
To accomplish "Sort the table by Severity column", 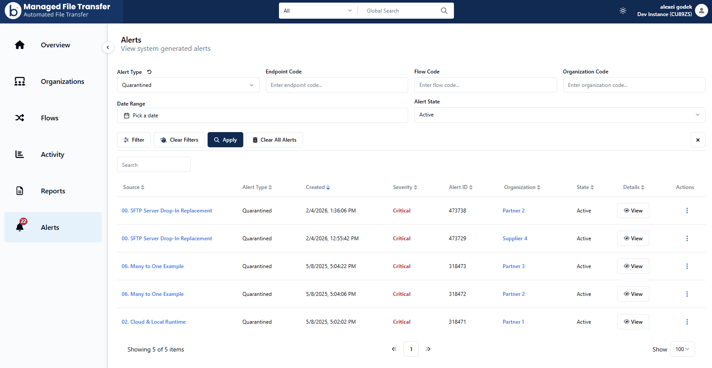I will point(405,187).
